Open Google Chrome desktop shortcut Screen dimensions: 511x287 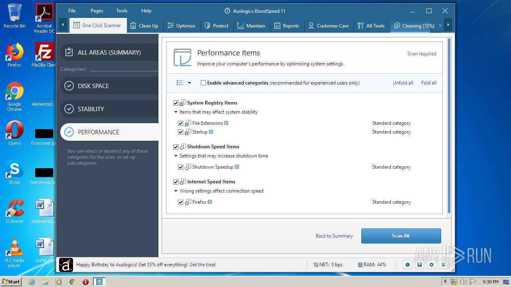pyautogui.click(x=14, y=96)
